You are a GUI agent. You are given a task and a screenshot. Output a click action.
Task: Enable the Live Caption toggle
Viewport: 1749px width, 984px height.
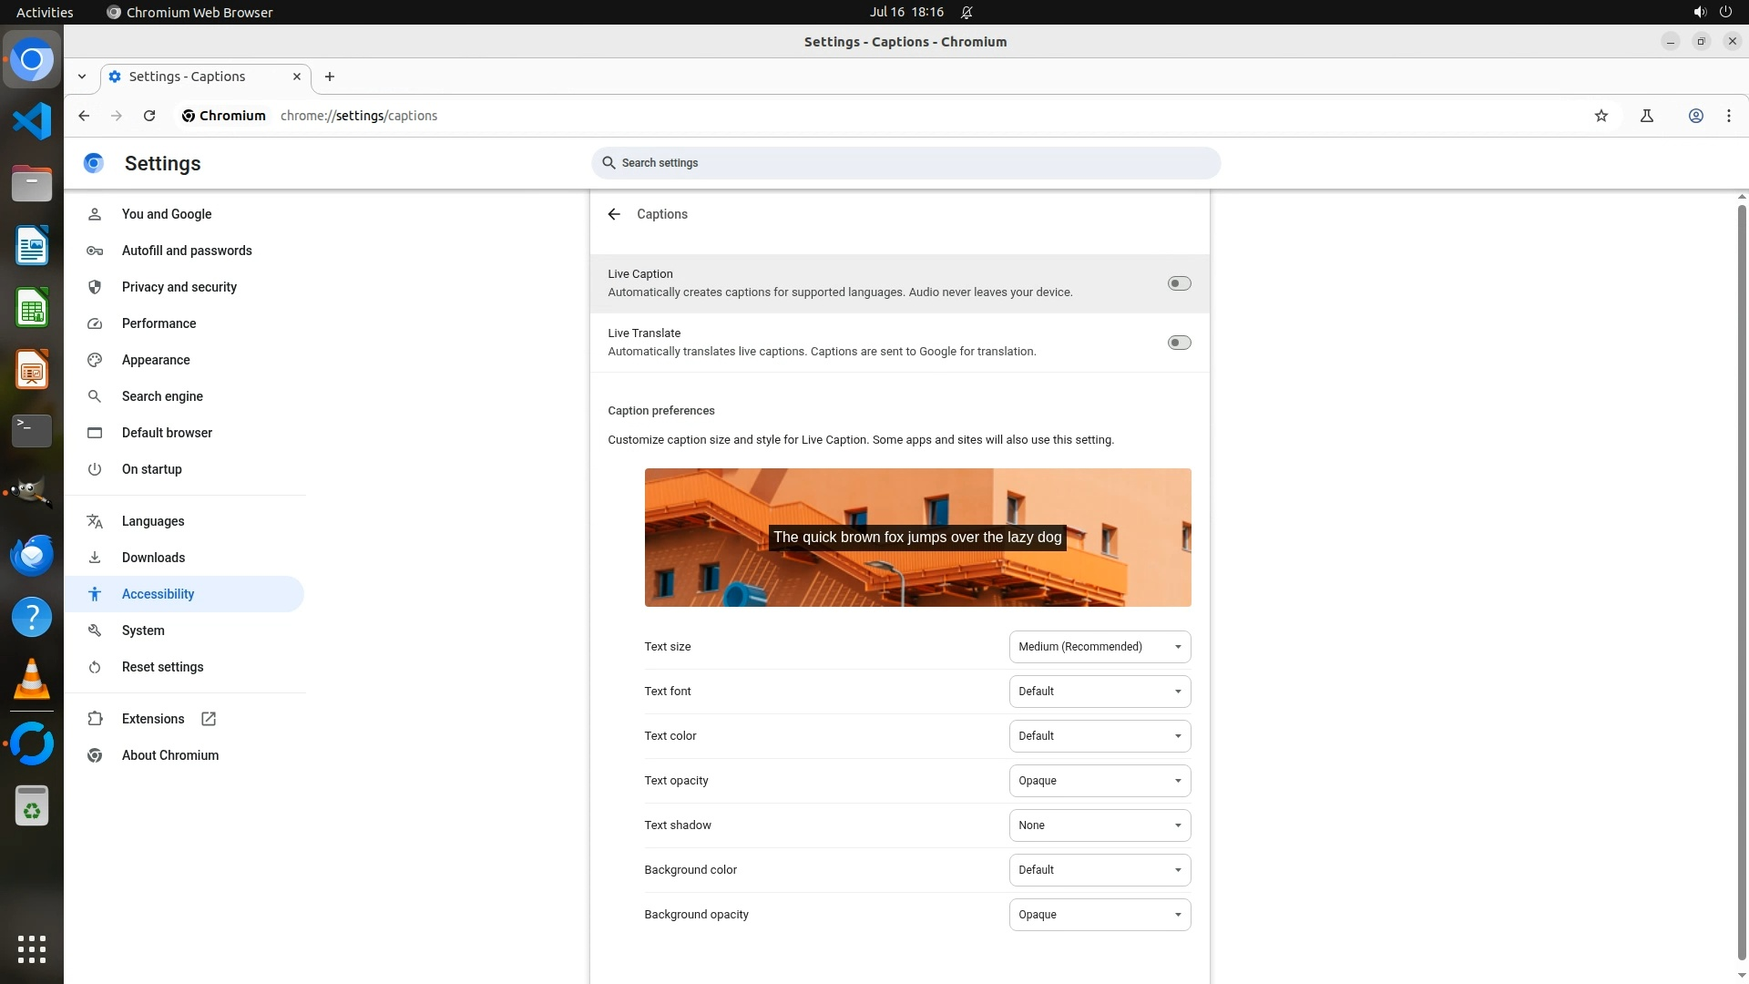1179,283
